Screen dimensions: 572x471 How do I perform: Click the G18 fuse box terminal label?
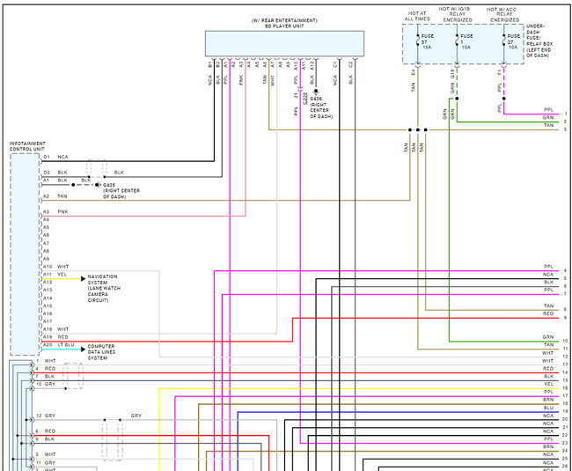[452, 74]
